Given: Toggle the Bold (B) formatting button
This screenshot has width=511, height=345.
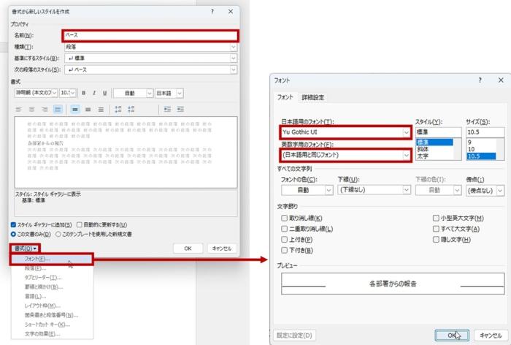Looking at the screenshot, I should tap(83, 93).
